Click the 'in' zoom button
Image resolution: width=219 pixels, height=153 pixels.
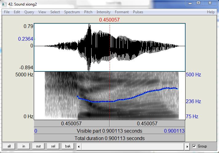tap(24, 146)
